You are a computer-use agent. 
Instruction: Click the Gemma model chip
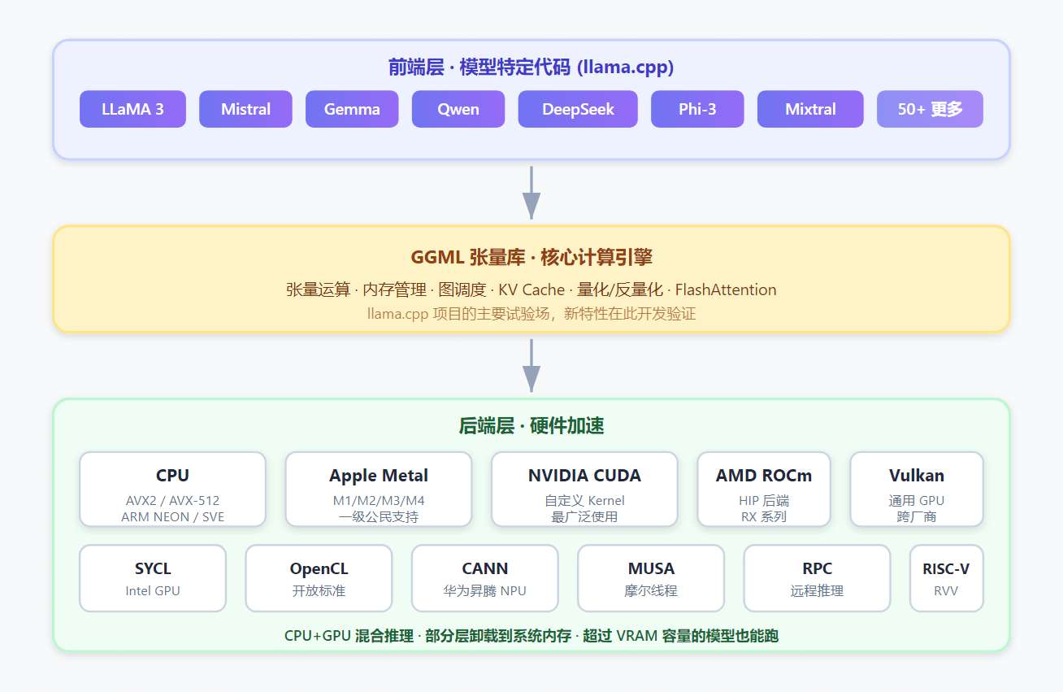point(352,109)
